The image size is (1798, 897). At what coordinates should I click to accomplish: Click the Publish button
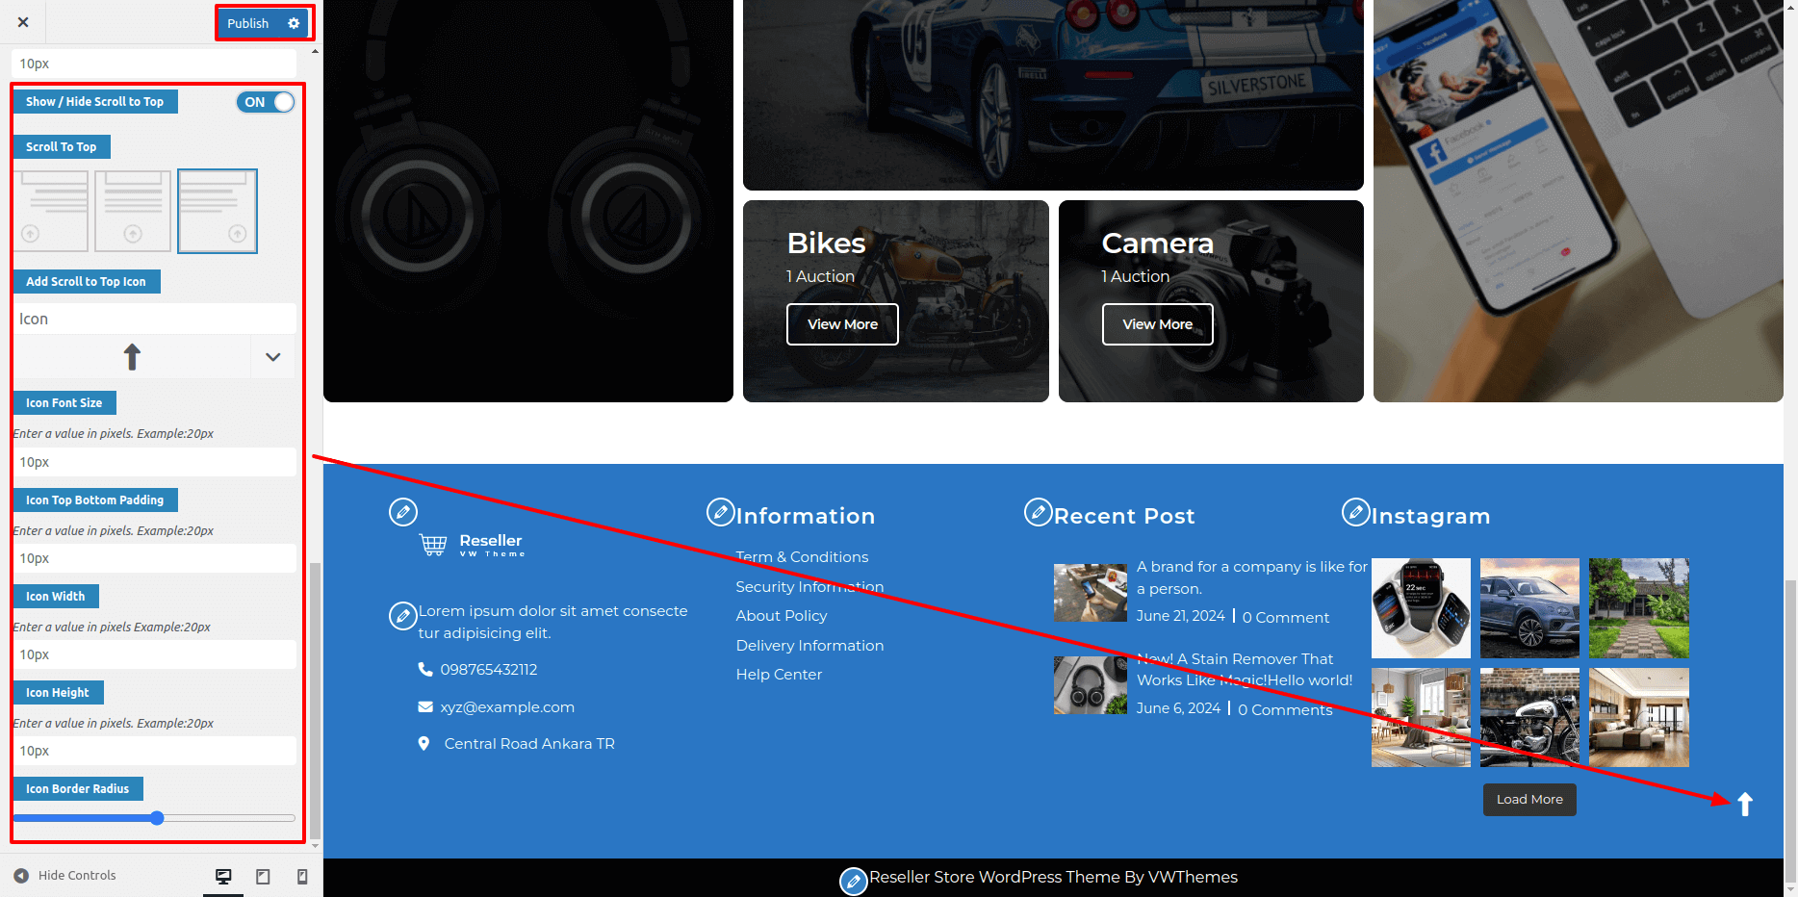pyautogui.click(x=247, y=23)
